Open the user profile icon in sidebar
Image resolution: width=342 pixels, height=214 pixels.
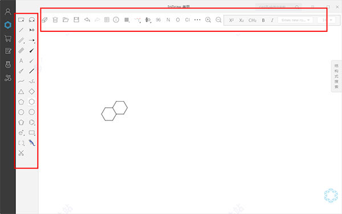8,12
